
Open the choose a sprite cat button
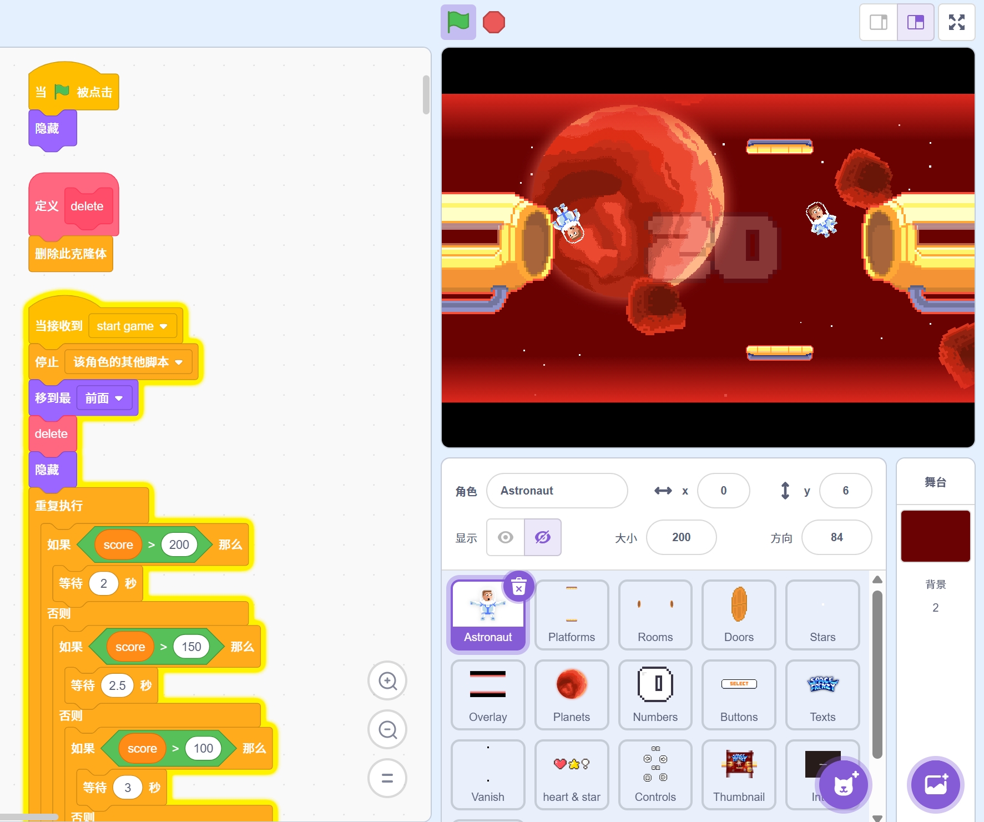click(843, 785)
